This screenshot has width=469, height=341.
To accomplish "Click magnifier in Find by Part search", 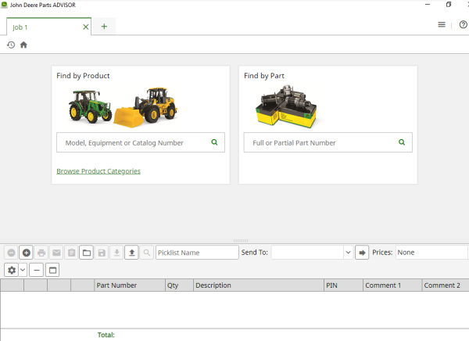I will (x=402, y=142).
